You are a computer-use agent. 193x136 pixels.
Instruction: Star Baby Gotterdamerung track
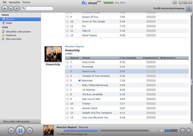[x=67, y=85]
